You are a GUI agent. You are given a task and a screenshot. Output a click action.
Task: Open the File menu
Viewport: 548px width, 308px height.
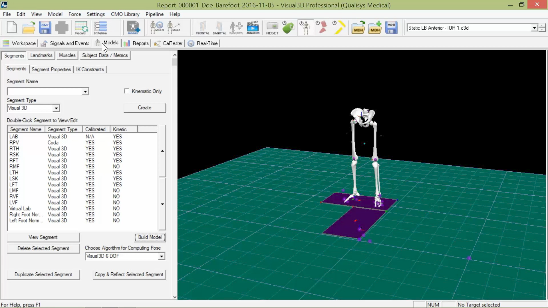click(7, 14)
